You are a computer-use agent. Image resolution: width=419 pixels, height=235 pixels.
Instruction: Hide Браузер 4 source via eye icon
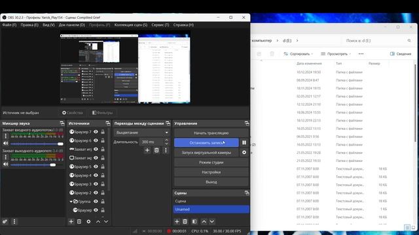[x=96, y=176]
